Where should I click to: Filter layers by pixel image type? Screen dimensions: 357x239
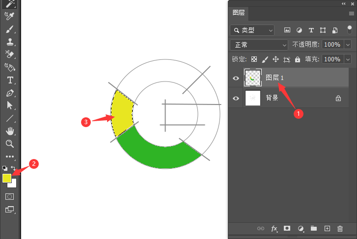coord(287,30)
